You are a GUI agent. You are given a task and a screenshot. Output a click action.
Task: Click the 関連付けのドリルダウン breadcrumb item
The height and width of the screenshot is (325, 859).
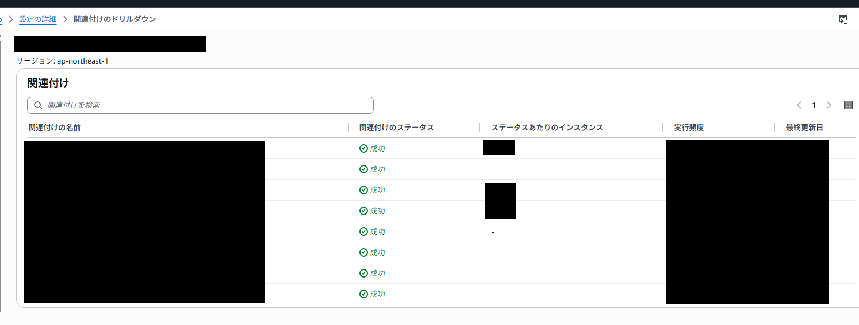pos(114,19)
